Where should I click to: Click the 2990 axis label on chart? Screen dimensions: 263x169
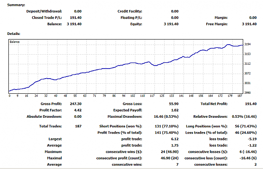247,92
